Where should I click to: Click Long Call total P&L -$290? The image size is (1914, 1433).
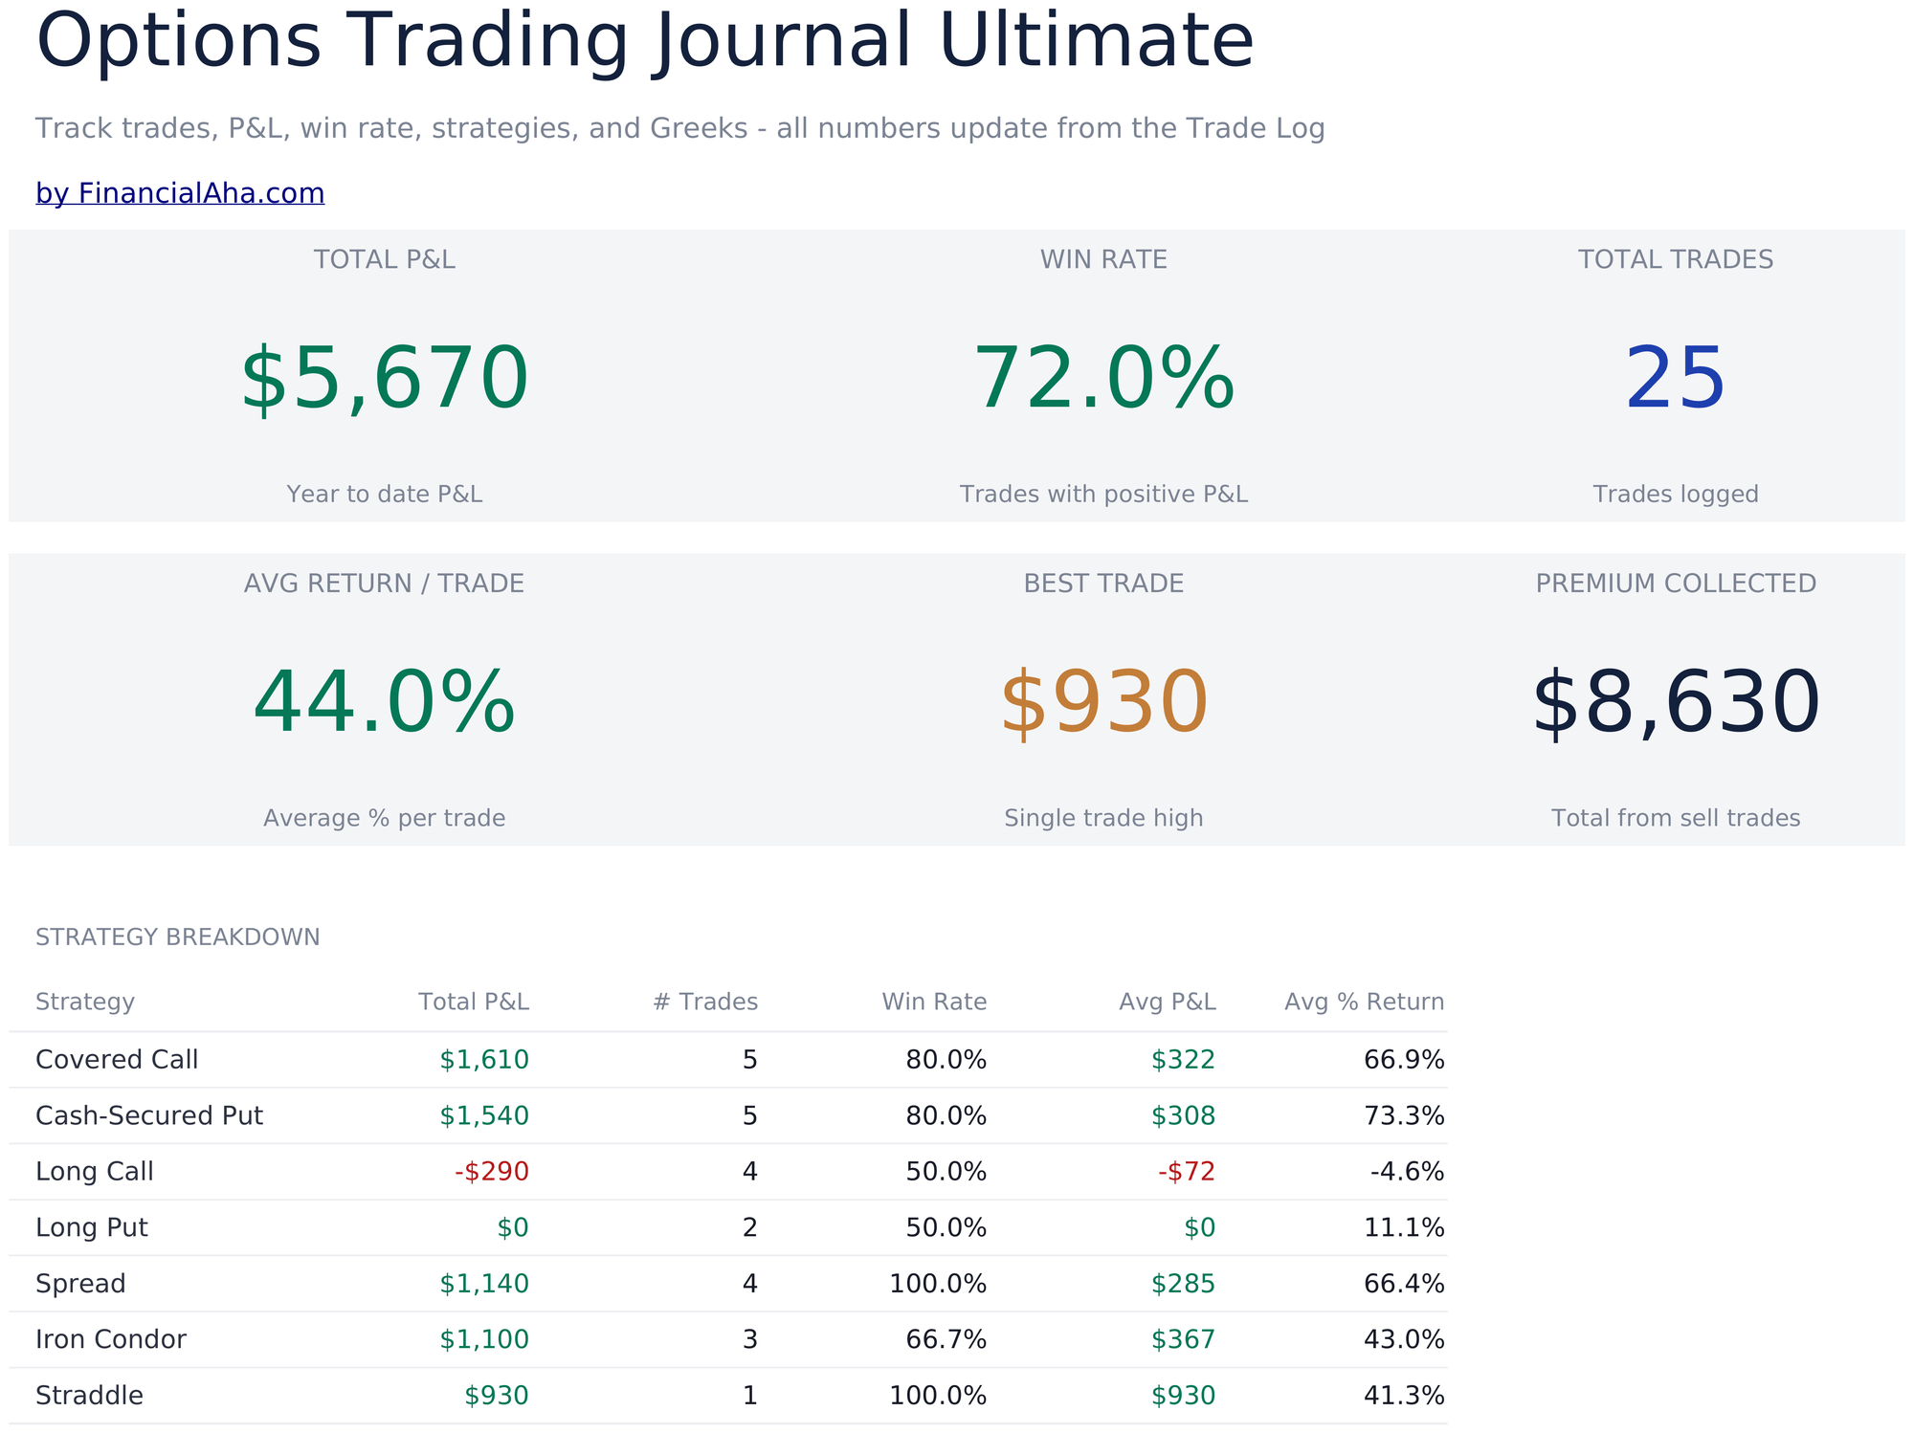pyautogui.click(x=492, y=1172)
